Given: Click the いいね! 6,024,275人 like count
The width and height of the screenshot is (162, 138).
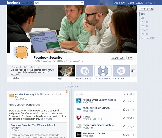Looking at the screenshot, I should [x=44, y=61].
